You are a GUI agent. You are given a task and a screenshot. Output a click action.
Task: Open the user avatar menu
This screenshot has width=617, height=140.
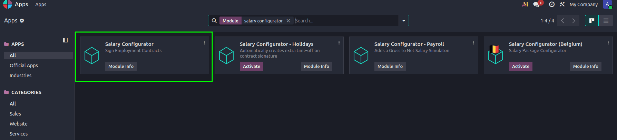coord(607,4)
